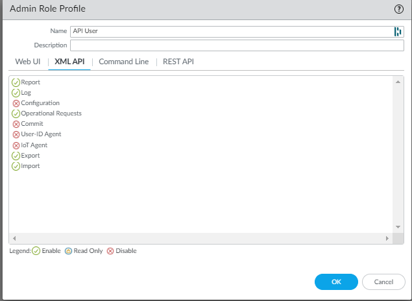Image resolution: width=412 pixels, height=301 pixels.
Task: Select the "Commit" label text
Action: pos(32,124)
